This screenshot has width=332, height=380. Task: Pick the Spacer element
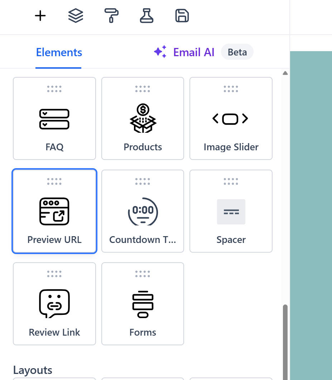tap(231, 211)
